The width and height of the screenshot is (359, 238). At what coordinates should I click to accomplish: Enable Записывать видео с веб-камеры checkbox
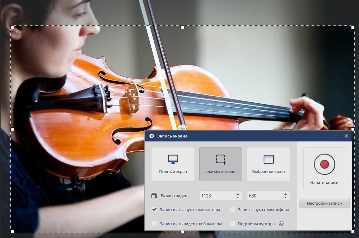(154, 224)
